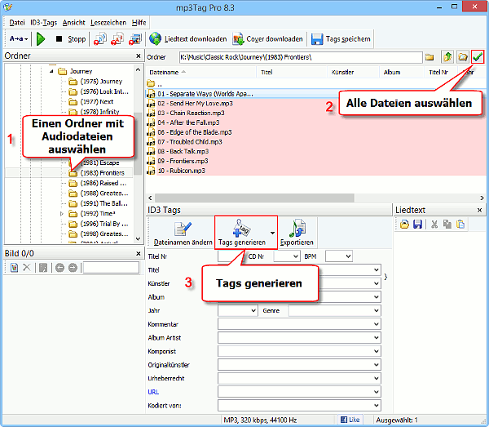Open the arrow next to Tags generieren

coord(272,233)
